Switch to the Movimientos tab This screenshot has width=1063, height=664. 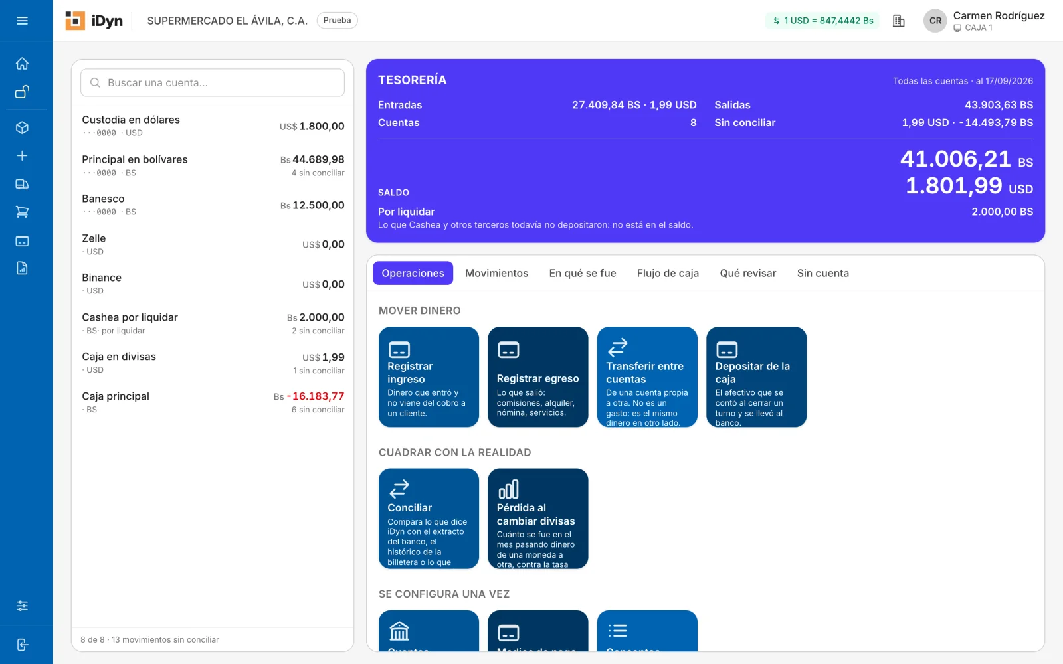click(x=496, y=273)
